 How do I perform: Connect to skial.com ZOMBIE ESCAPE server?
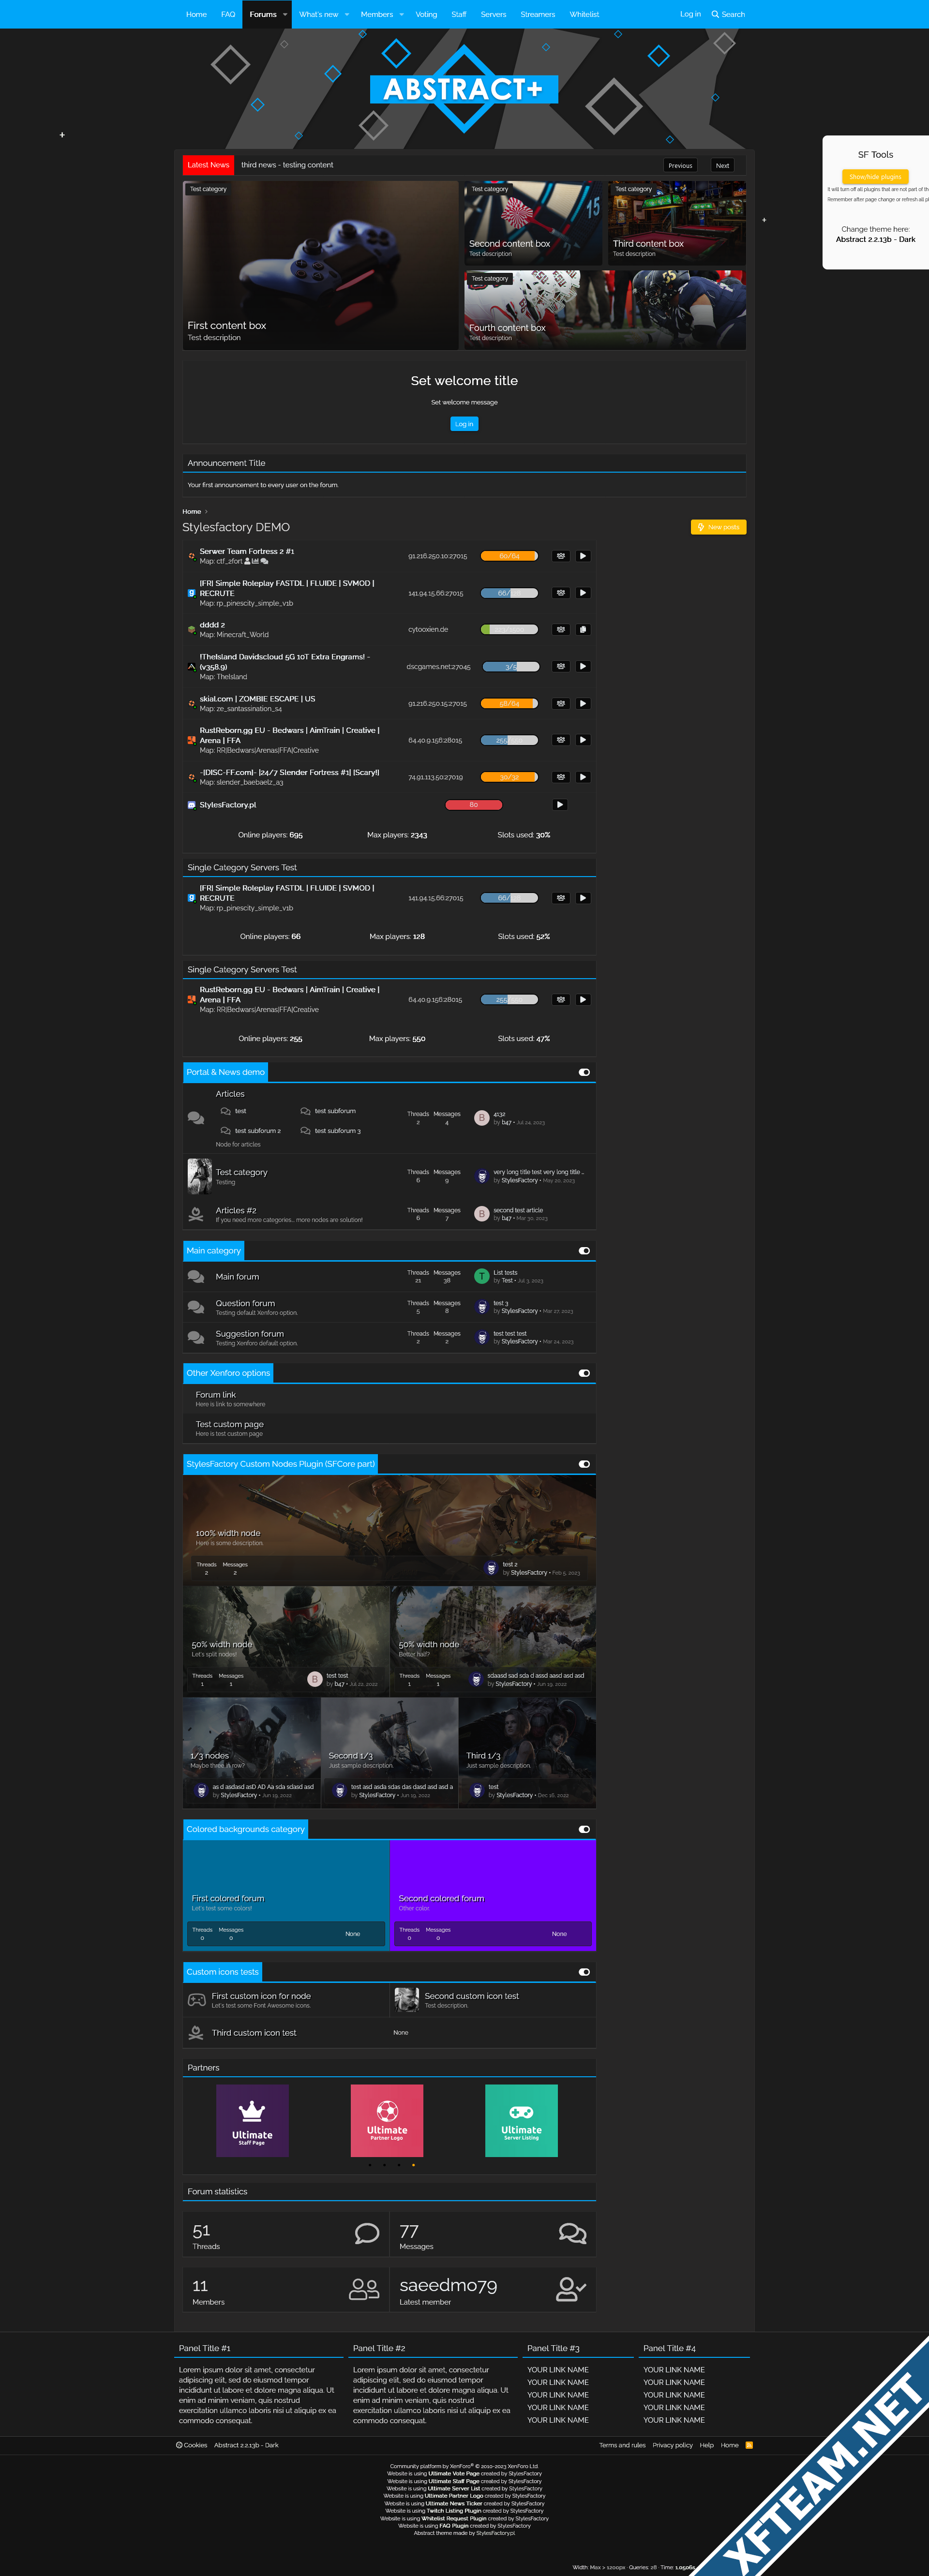pos(582,704)
